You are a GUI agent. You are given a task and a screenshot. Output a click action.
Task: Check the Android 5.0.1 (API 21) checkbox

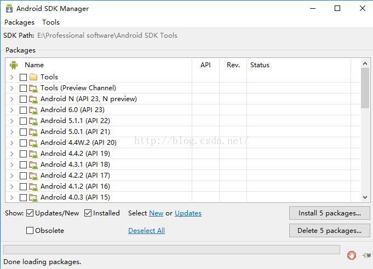click(23, 132)
